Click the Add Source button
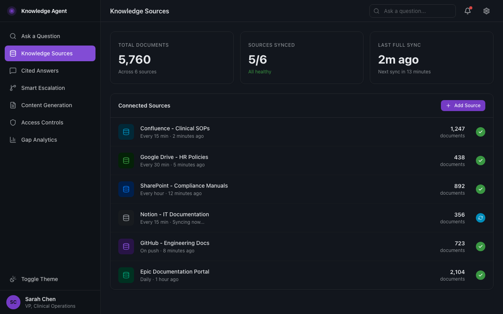The height and width of the screenshot is (314, 503). 463,106
